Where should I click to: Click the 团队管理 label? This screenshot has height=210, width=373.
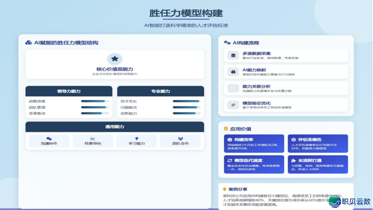tap(37, 107)
